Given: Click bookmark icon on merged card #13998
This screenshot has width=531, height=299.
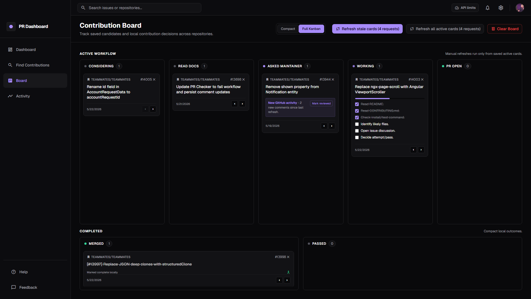Looking at the screenshot, I should [x=88, y=257].
